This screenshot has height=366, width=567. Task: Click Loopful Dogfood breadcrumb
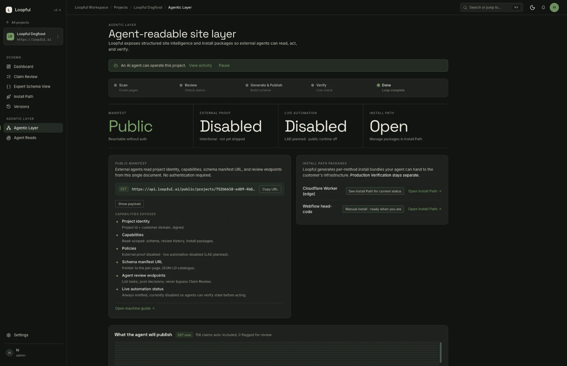(148, 7)
